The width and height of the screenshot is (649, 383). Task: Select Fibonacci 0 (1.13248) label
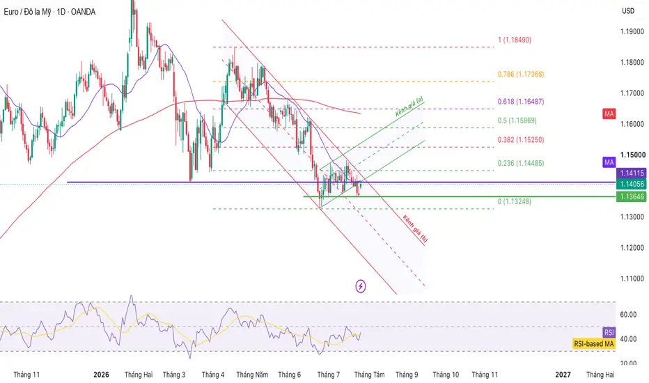coord(515,201)
